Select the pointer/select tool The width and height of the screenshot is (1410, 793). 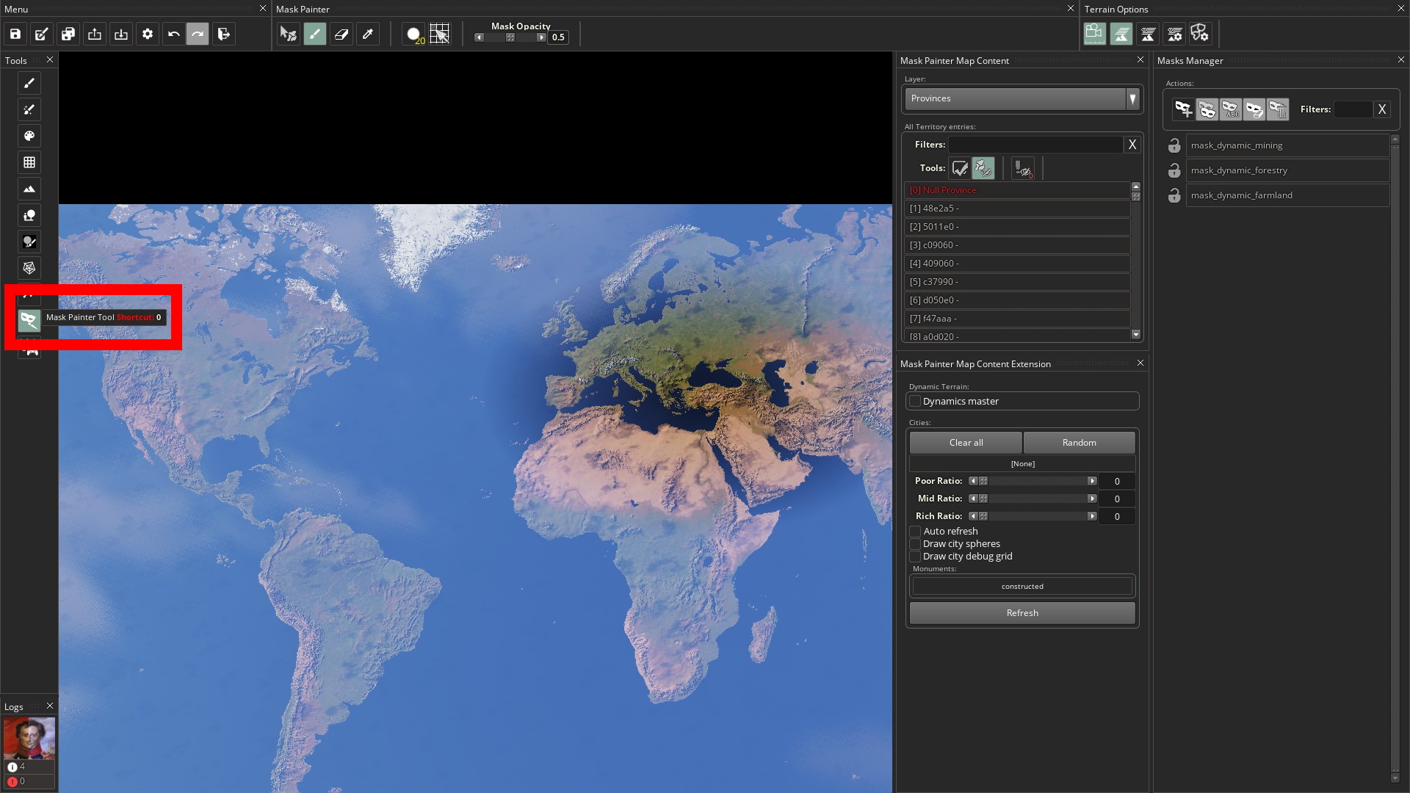coord(288,34)
